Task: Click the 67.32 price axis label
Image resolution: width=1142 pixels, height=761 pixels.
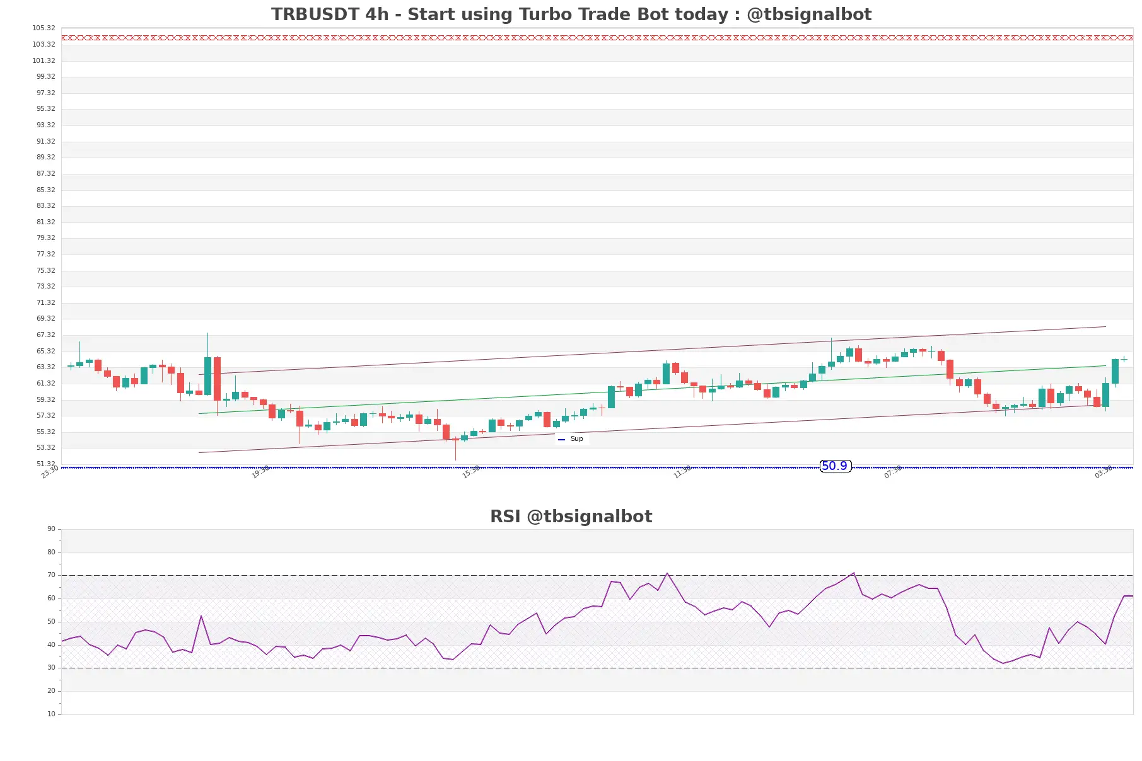Action: tap(46, 335)
